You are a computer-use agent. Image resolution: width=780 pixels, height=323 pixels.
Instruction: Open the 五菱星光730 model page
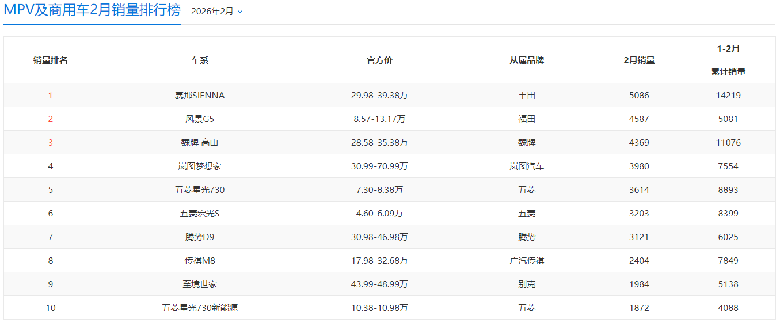click(x=200, y=190)
